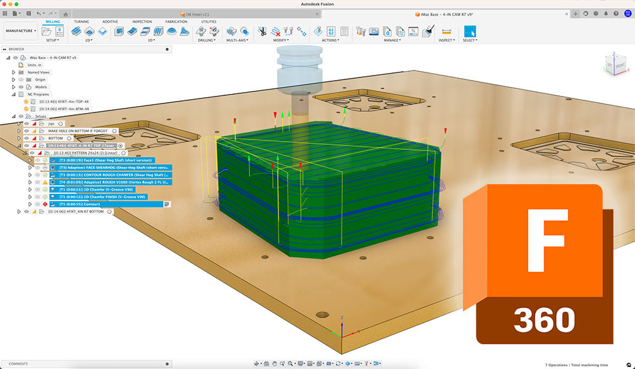
Task: Select the Manufacture workspace switcher
Action: 19,30
